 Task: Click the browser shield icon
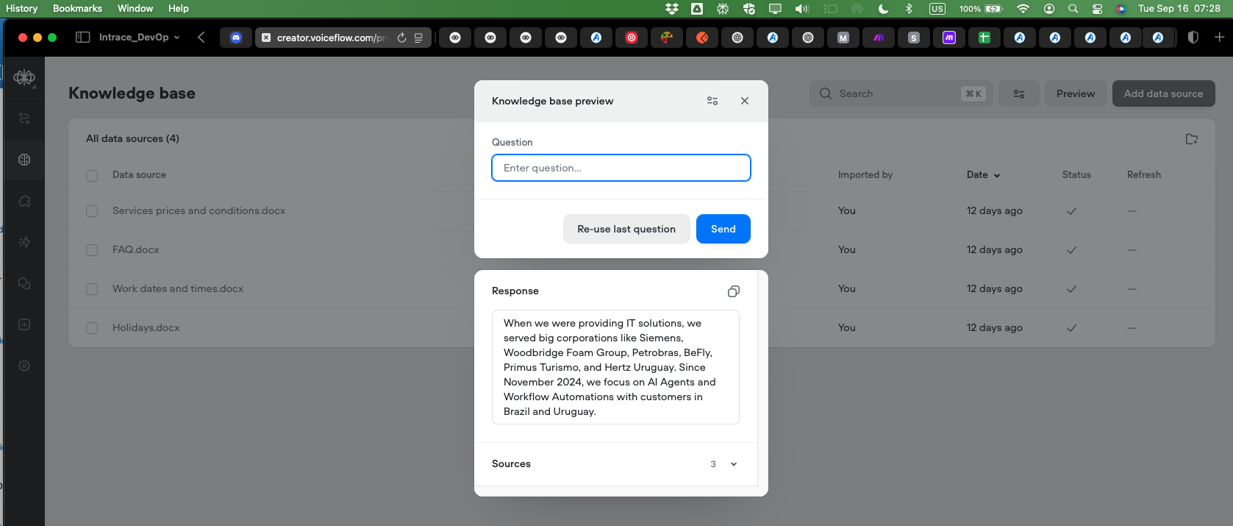tap(1193, 38)
